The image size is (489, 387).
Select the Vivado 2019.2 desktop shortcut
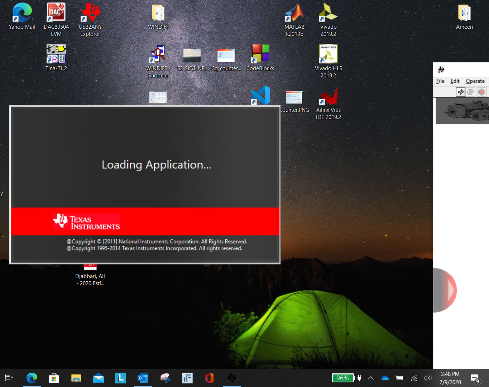[328, 20]
